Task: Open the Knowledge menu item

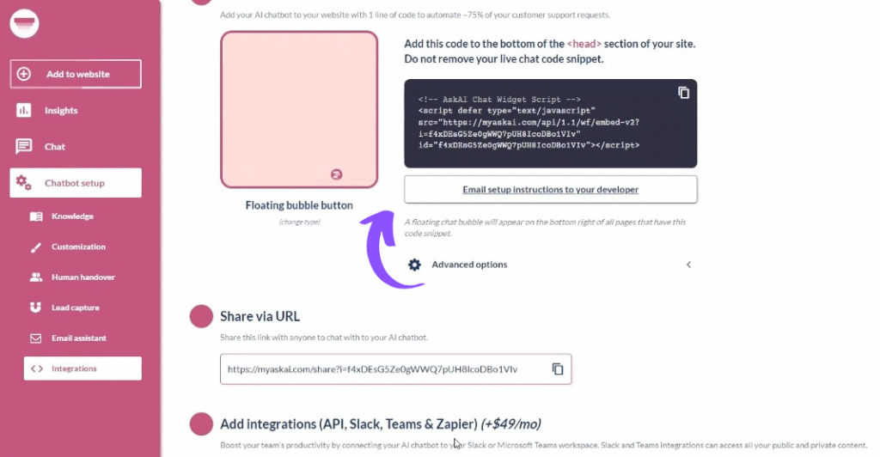Action: (72, 216)
